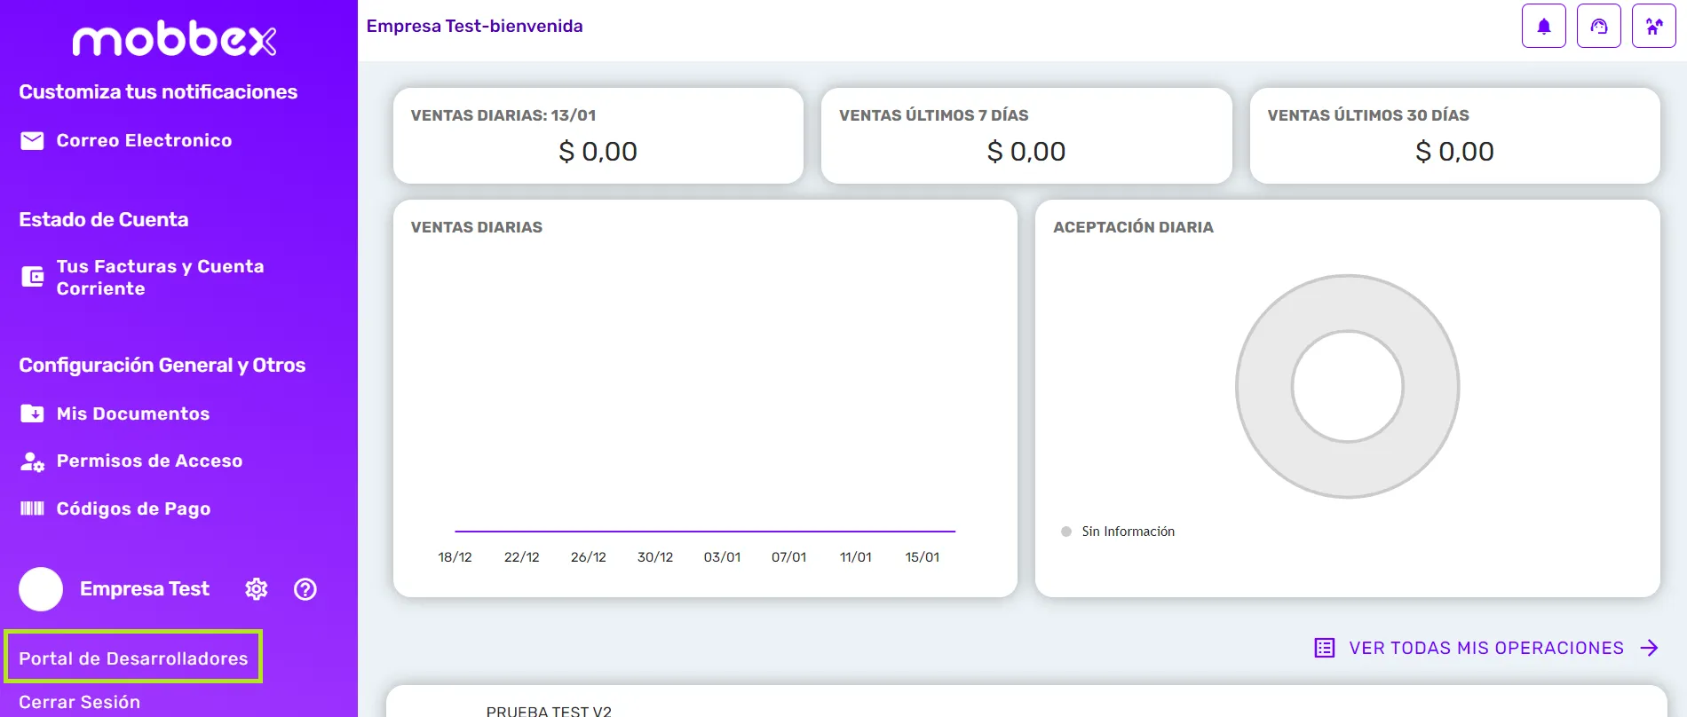Viewport: 1687px width, 717px height.
Task: Click the Configuración General y Otros heading
Action: [162, 366]
